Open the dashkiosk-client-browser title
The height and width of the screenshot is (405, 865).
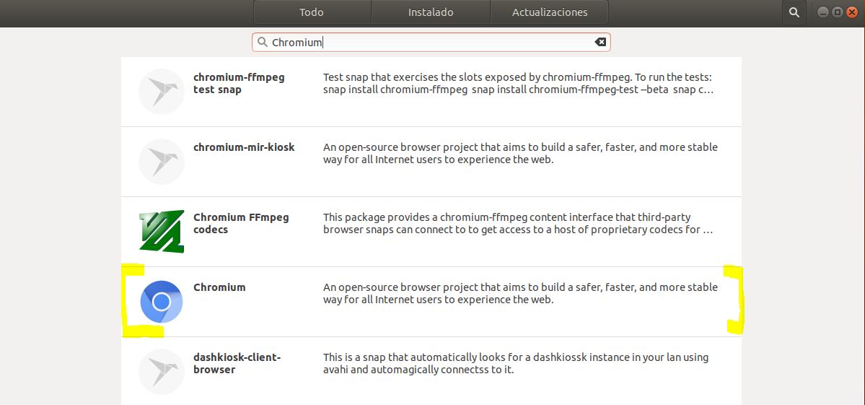(x=237, y=364)
